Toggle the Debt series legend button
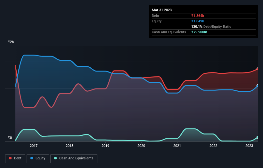This screenshot has width=263, height=168. click(15, 158)
